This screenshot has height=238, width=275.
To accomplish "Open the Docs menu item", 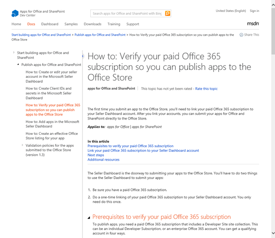I will (31, 24).
